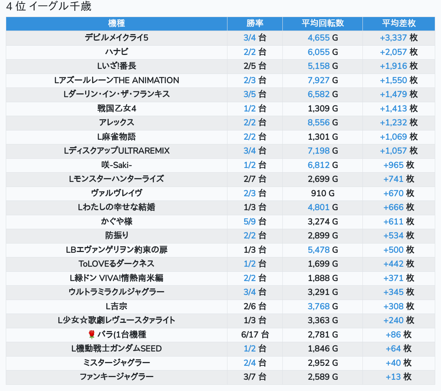The image size is (441, 391).
Task: Click the 平均差枚 column header
Action: (398, 23)
